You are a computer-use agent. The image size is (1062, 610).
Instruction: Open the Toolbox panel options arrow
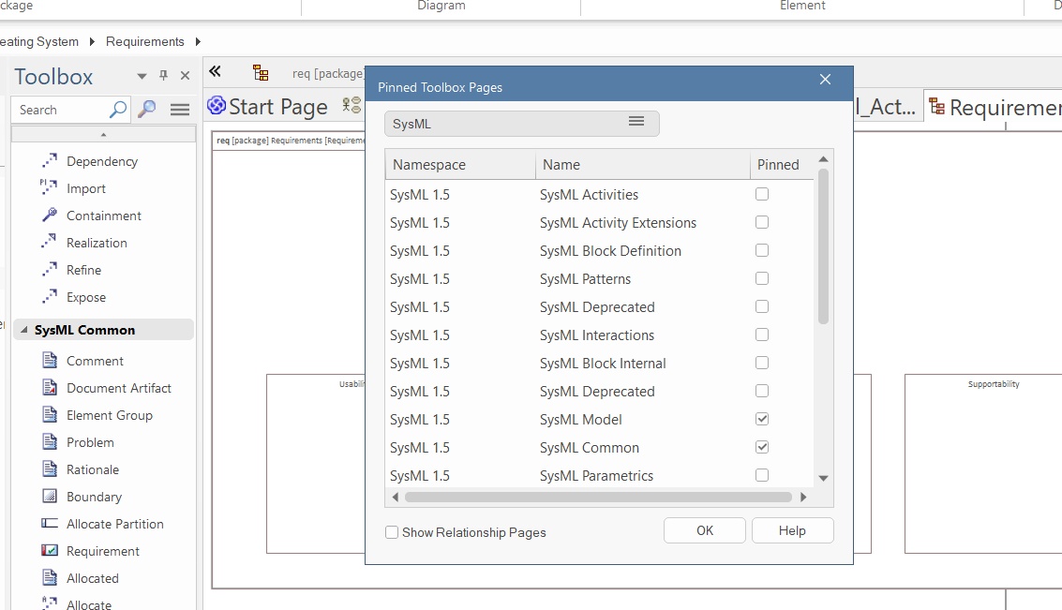click(142, 77)
